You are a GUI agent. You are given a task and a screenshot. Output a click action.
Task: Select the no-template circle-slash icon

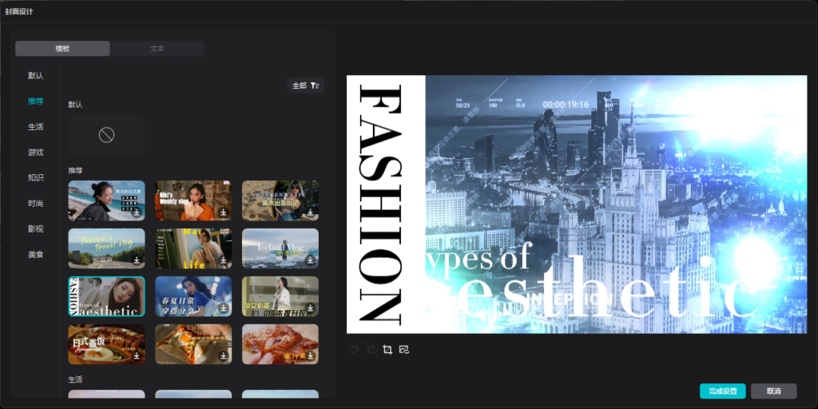(106, 136)
